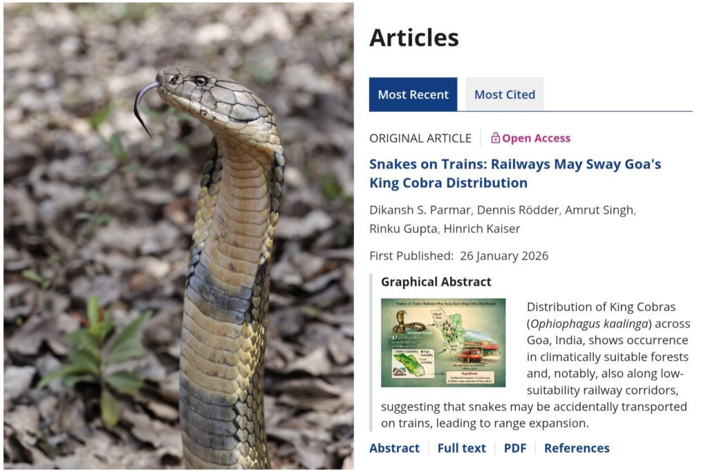
Task: Select author Rinku Gupta
Action: click(404, 229)
